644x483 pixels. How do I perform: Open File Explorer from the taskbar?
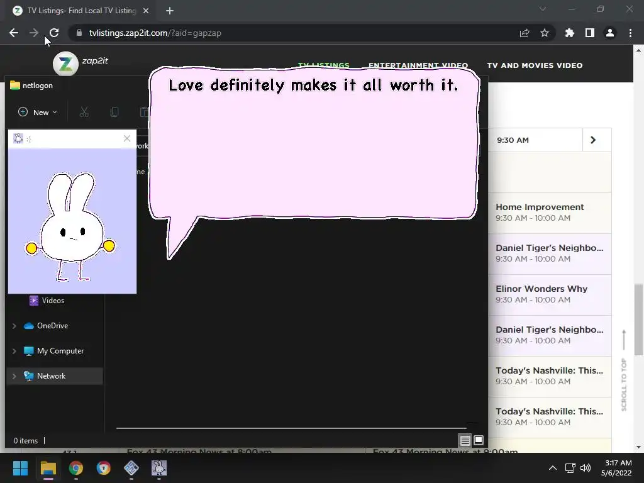pos(48,468)
